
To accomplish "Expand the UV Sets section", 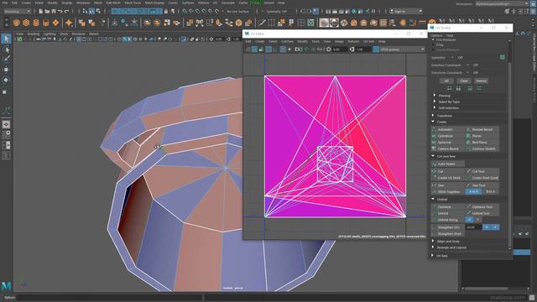I will pyautogui.click(x=442, y=256).
